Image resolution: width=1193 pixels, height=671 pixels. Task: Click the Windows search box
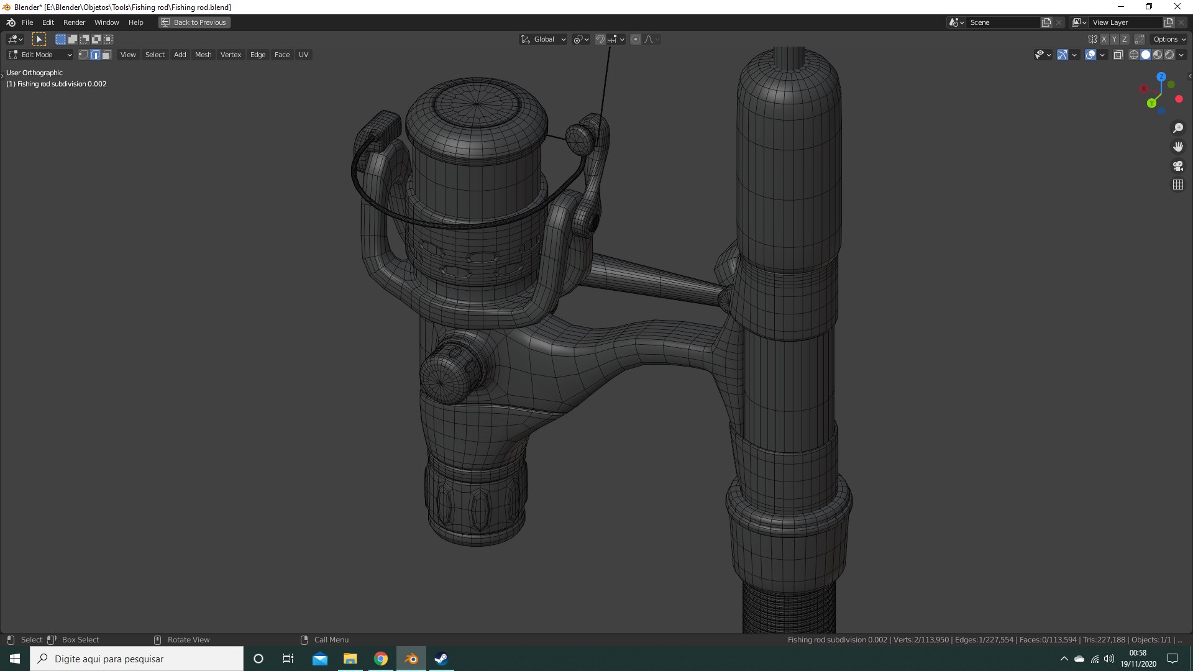137,659
